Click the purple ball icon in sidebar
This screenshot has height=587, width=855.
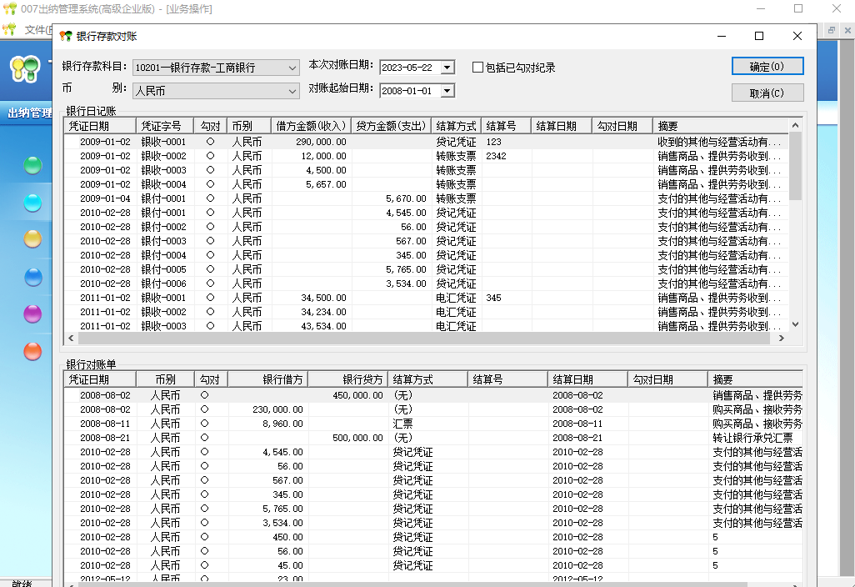[32, 314]
